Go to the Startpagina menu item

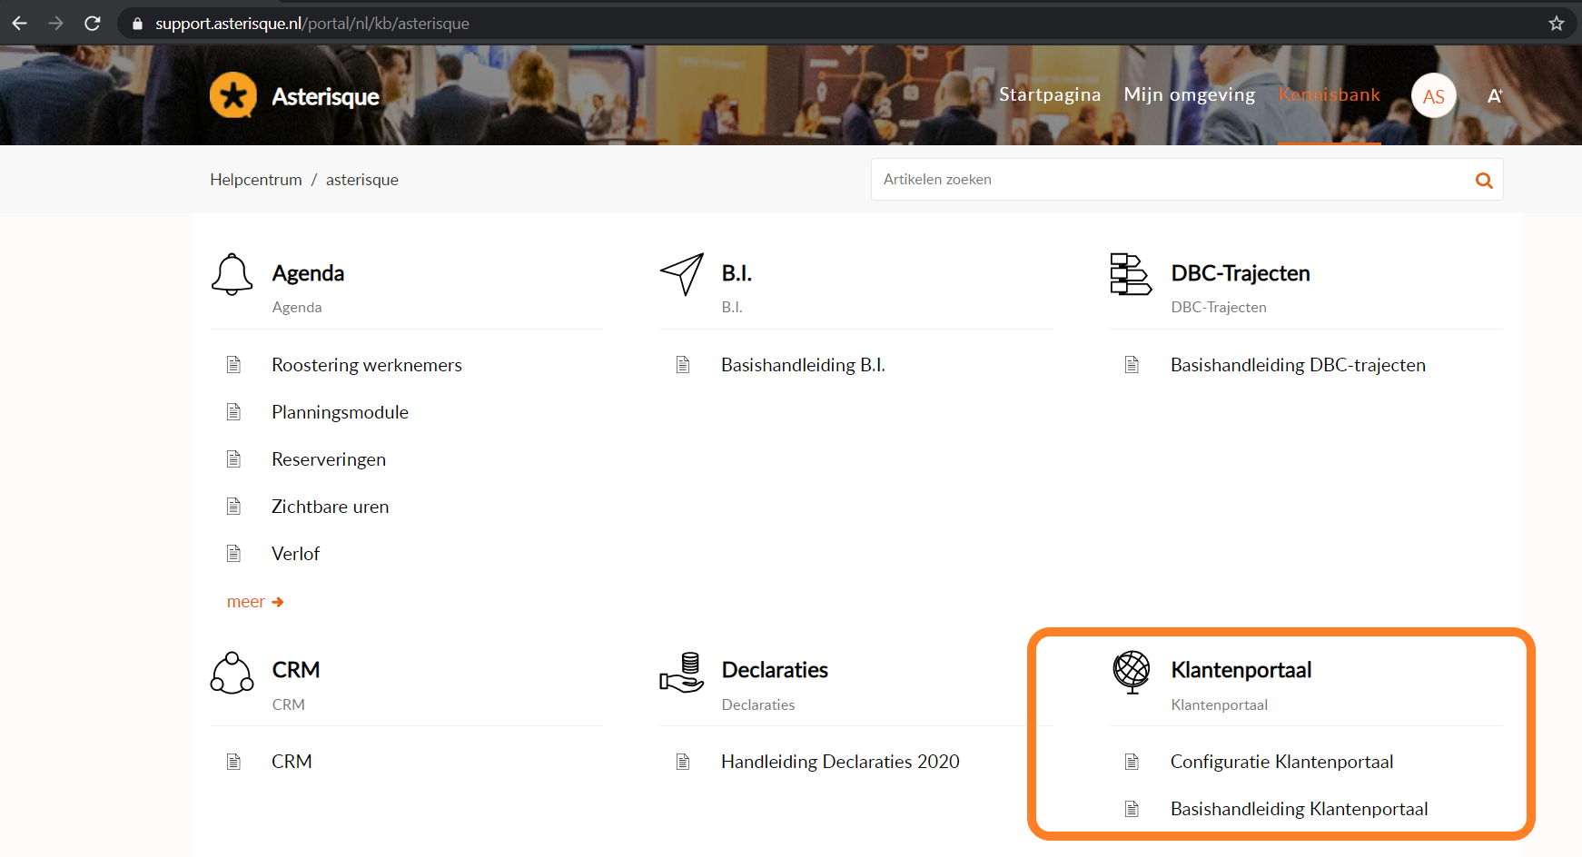(1049, 95)
